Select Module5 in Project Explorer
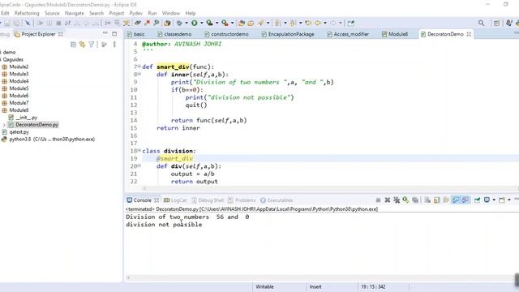 (x=19, y=88)
